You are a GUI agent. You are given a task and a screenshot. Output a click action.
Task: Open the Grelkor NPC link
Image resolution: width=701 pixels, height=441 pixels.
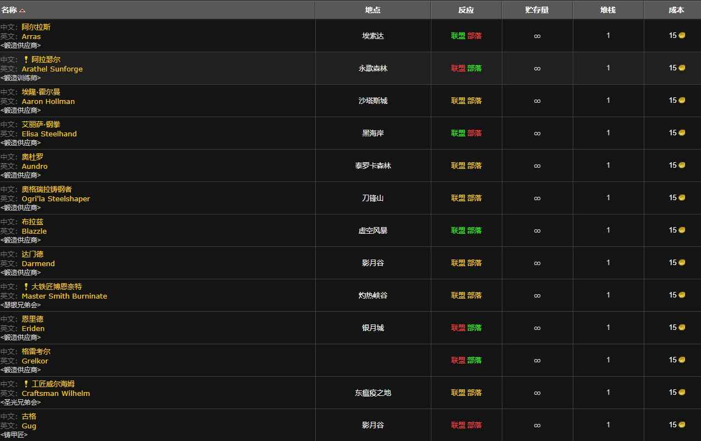click(35, 361)
